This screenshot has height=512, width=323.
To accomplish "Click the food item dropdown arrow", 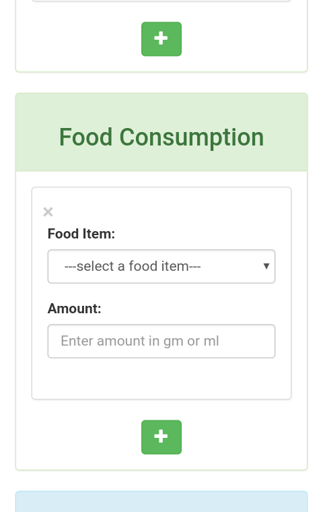I will coord(266,267).
